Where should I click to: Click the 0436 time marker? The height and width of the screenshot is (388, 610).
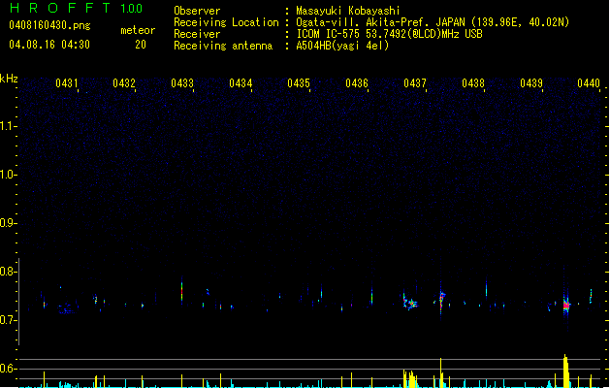click(x=357, y=83)
